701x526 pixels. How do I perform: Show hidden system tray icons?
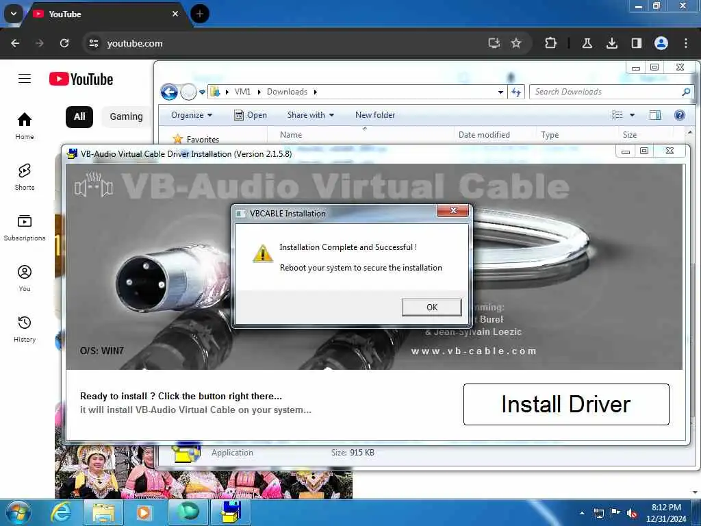582,513
